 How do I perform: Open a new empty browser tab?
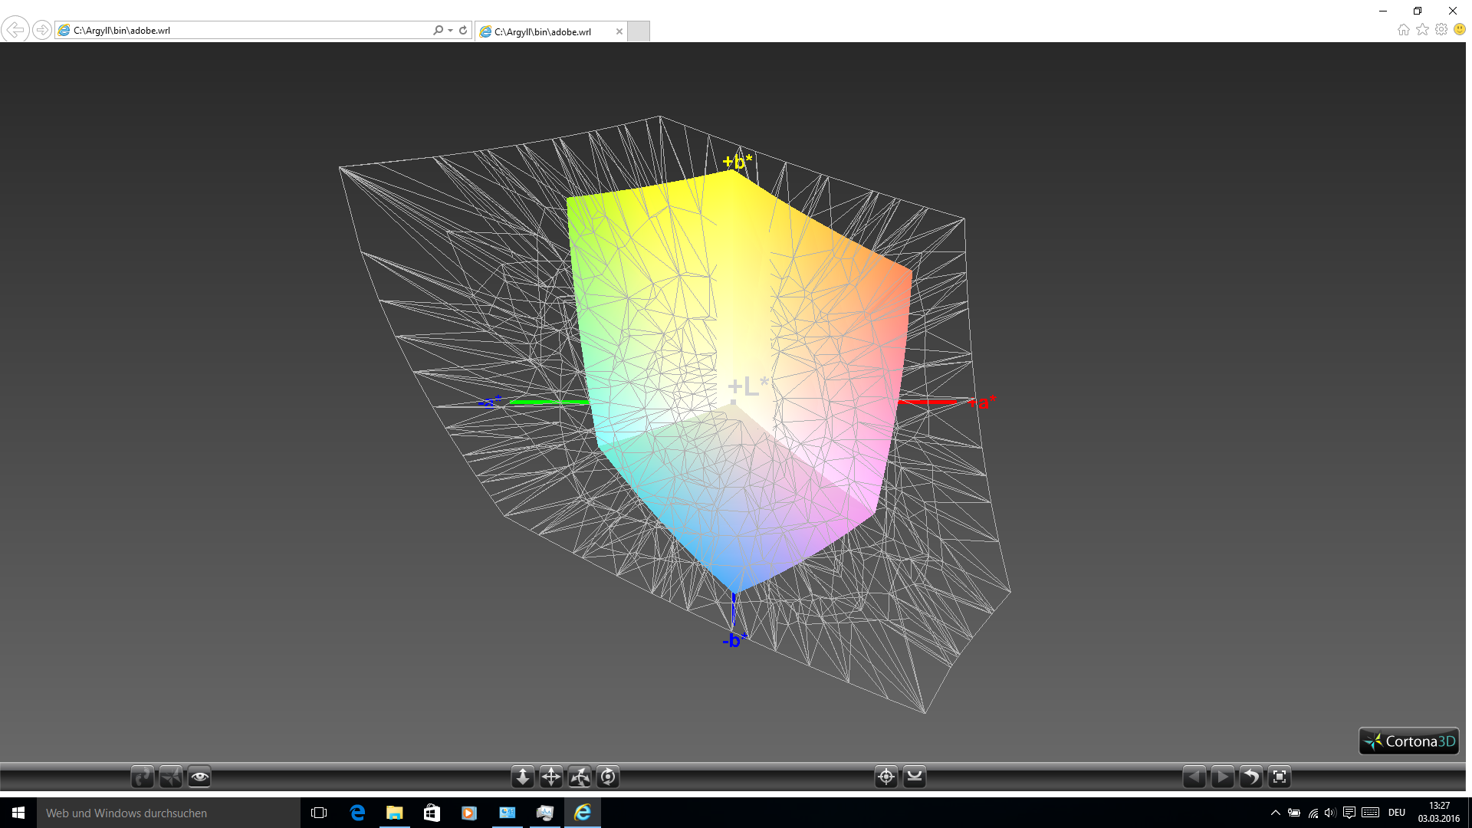click(x=639, y=31)
